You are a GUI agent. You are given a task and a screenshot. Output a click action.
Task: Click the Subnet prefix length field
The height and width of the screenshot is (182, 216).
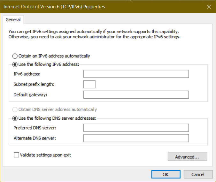(89, 84)
